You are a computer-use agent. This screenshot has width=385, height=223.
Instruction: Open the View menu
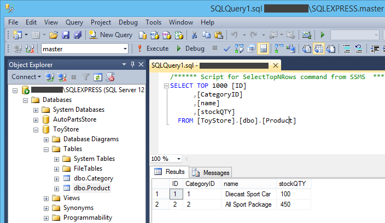coord(51,22)
